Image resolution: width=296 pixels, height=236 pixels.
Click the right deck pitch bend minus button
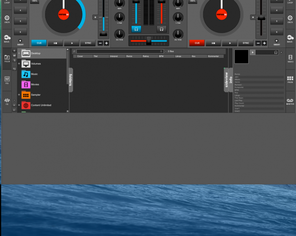(258, 43)
